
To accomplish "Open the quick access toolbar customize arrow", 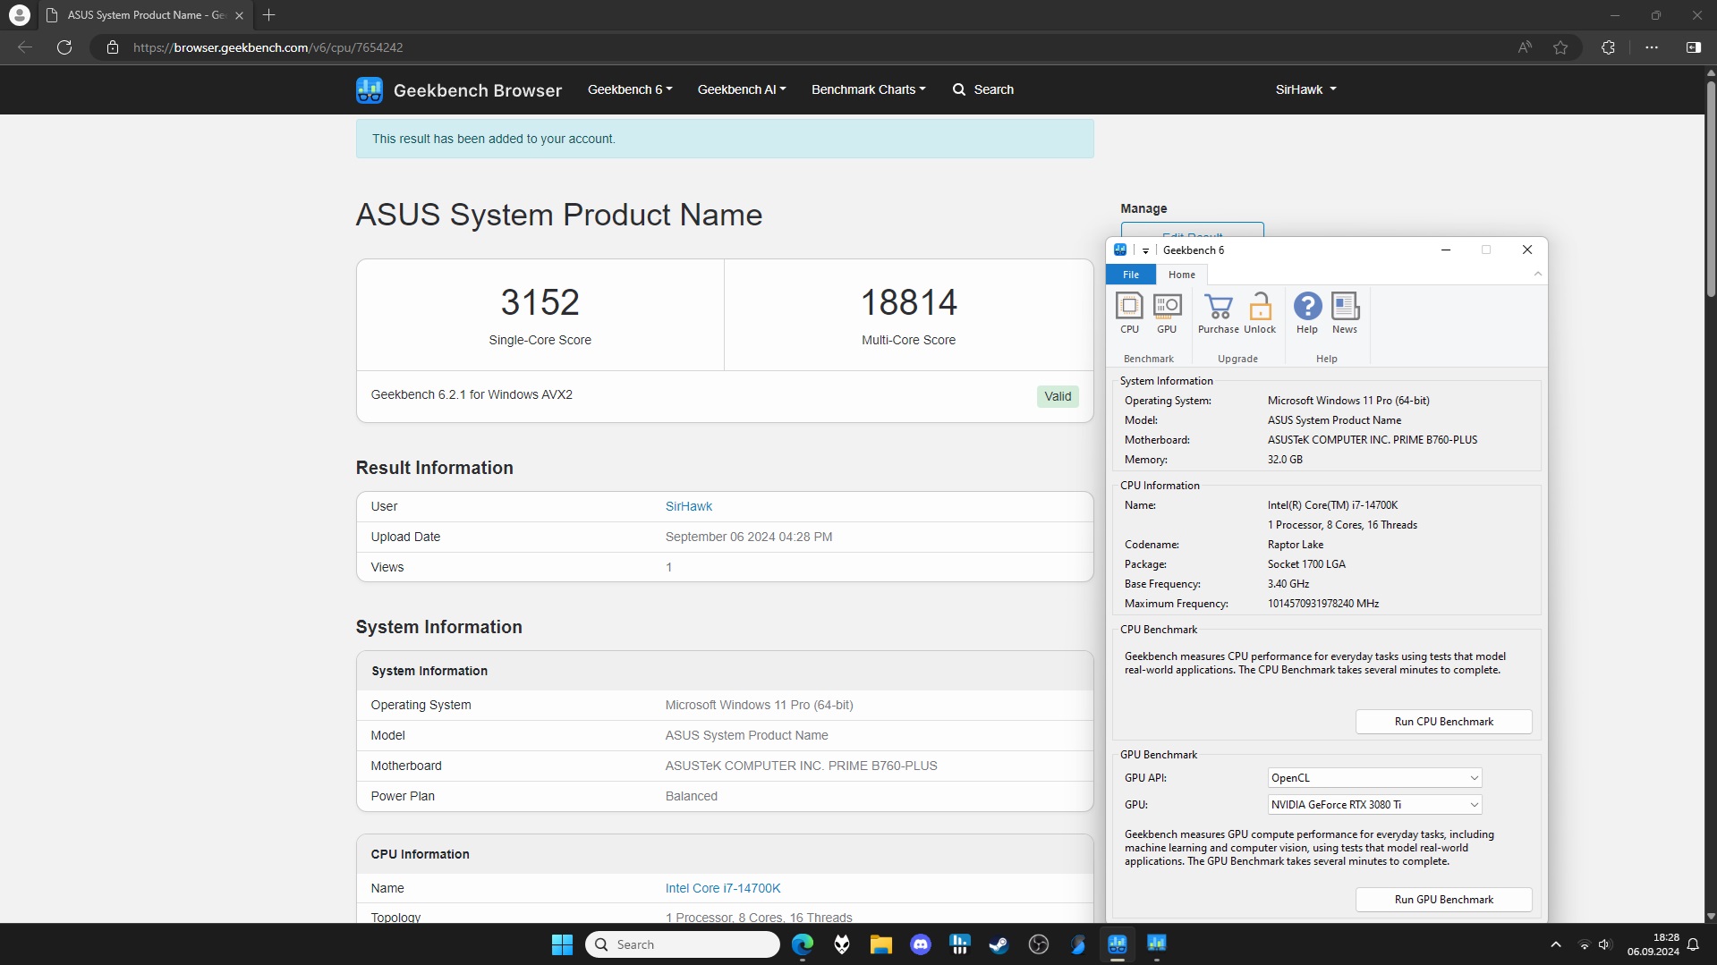I will click(1145, 250).
